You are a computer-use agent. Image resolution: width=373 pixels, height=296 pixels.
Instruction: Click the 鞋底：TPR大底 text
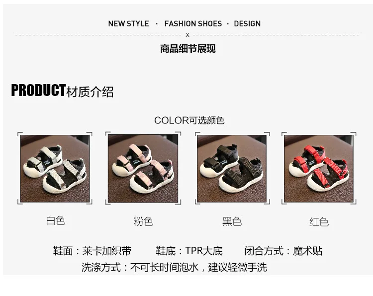[189, 251]
